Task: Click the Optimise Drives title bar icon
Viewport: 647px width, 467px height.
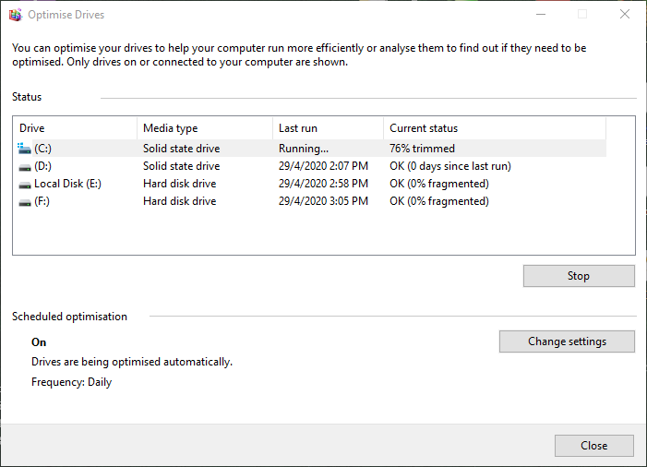Action: click(16, 15)
